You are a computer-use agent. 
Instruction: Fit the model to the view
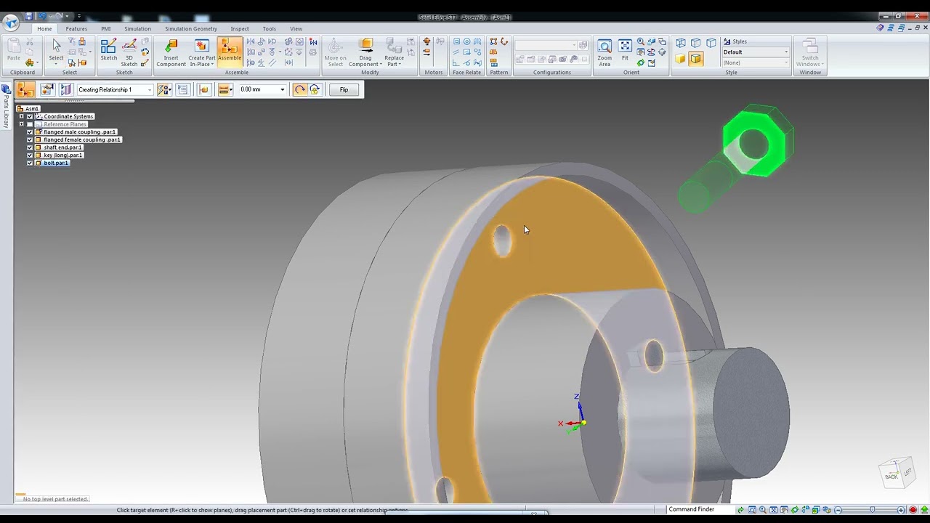coord(625,50)
